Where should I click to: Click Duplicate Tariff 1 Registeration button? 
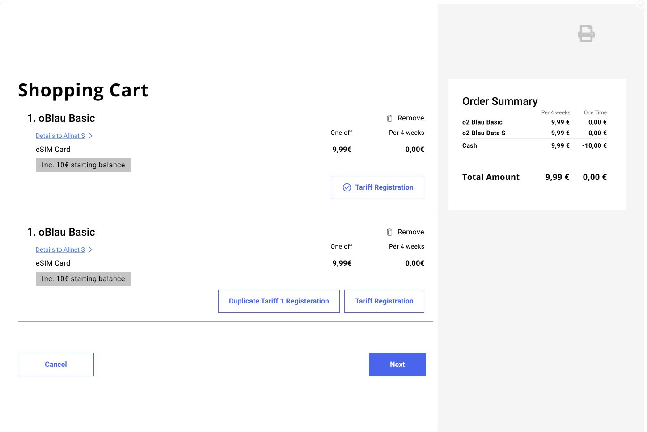(279, 301)
